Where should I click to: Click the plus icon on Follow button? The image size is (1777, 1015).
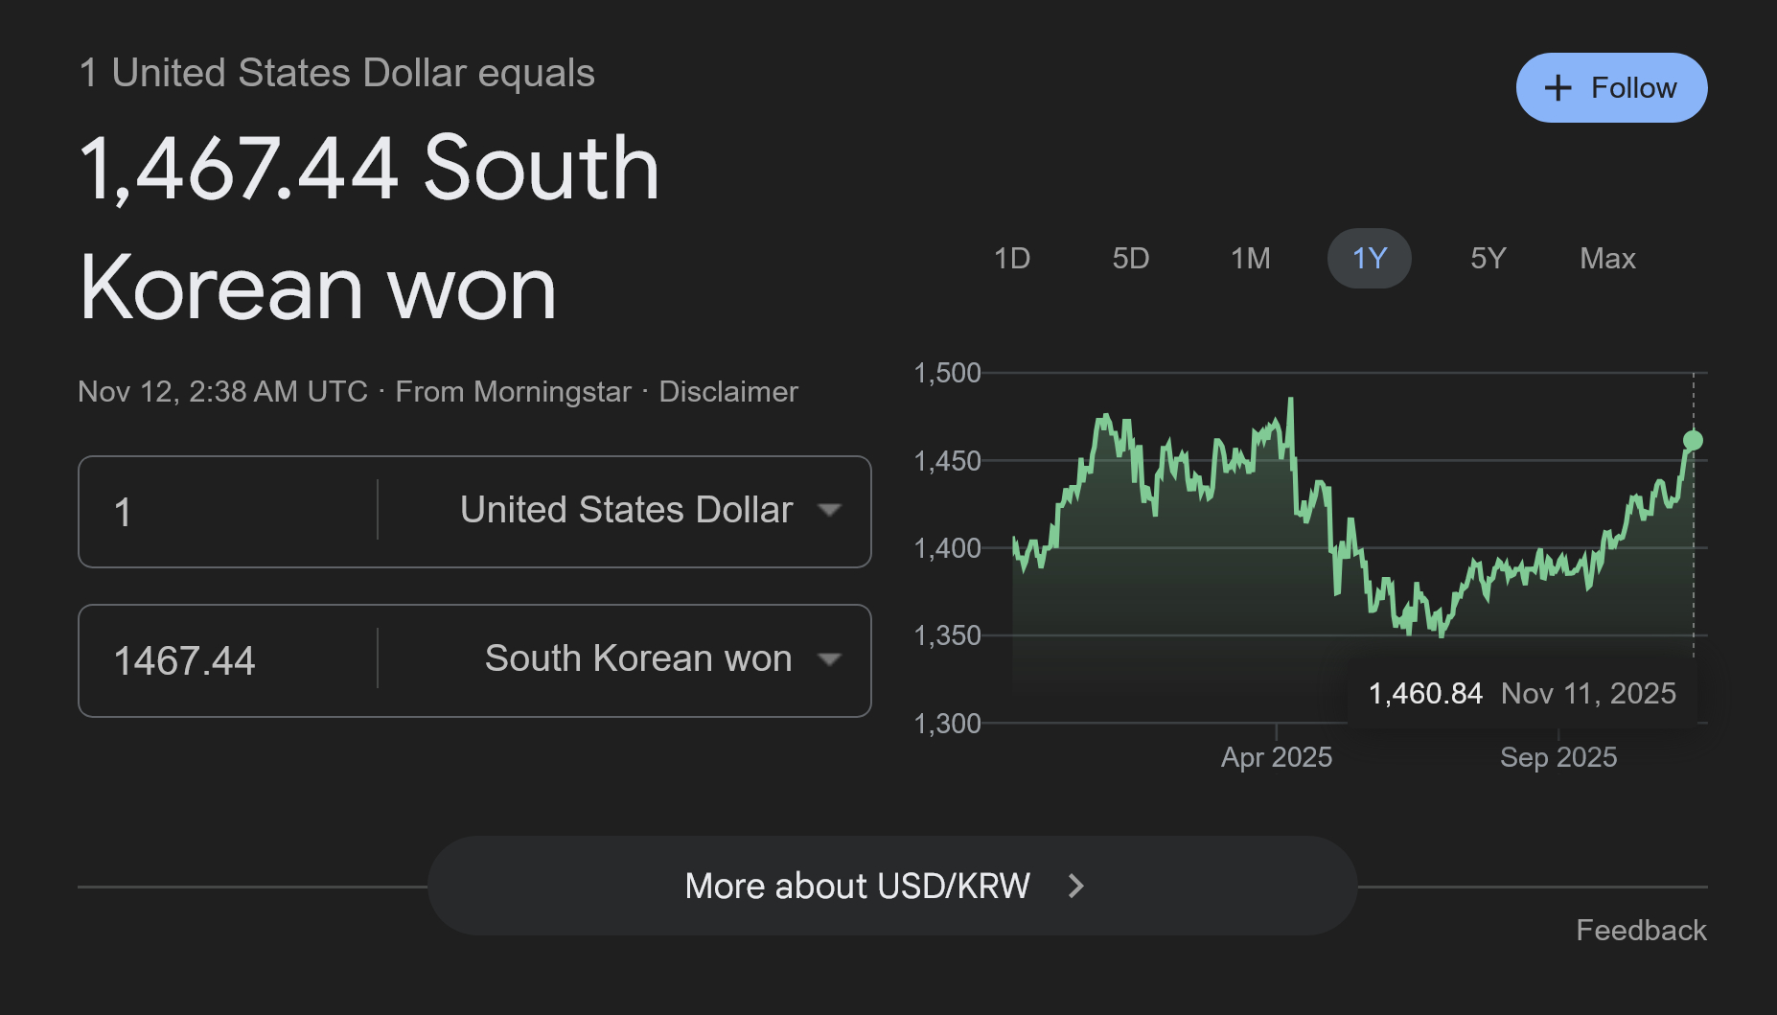[x=1558, y=88]
